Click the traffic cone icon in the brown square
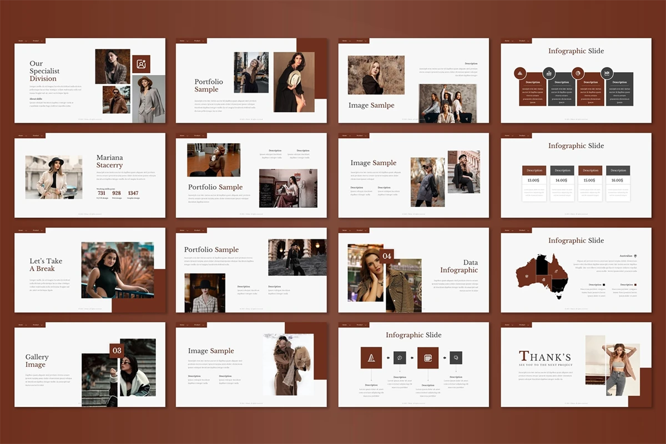The width and height of the screenshot is (666, 444). (x=371, y=358)
